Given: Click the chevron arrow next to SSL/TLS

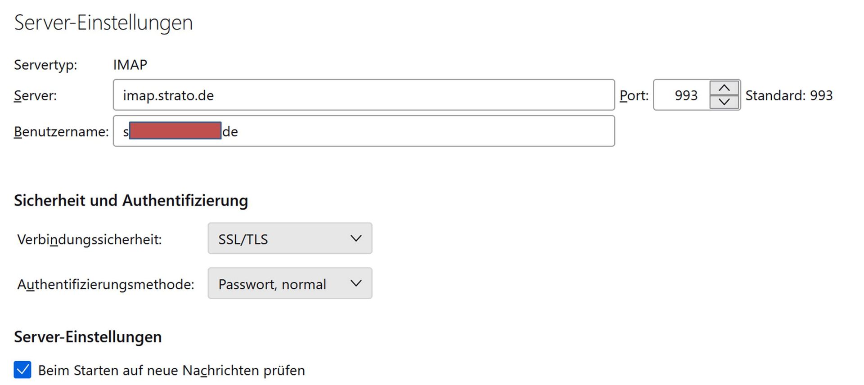Looking at the screenshot, I should [x=356, y=238].
